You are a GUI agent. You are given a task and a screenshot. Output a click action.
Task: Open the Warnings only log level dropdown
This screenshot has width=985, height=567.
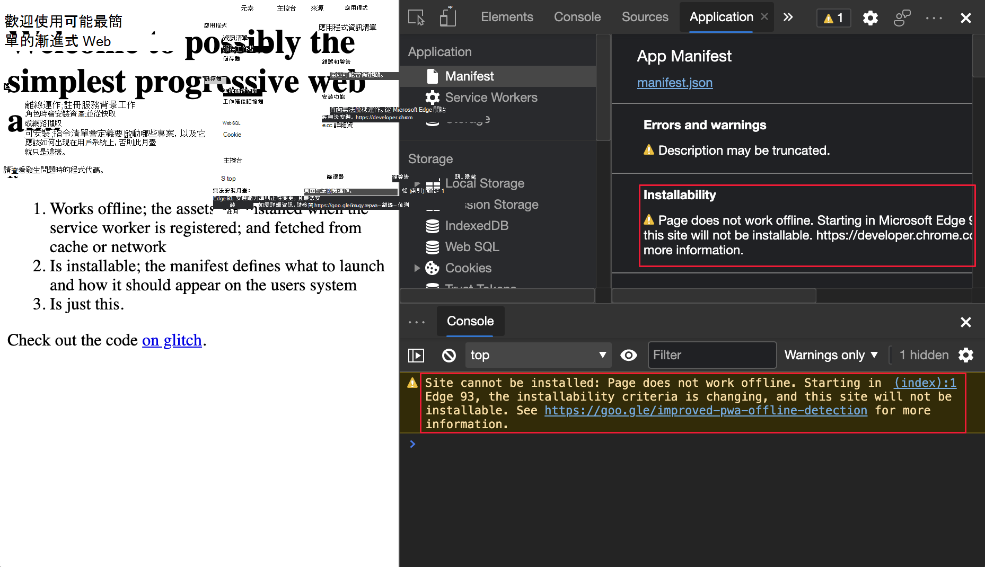tap(831, 355)
